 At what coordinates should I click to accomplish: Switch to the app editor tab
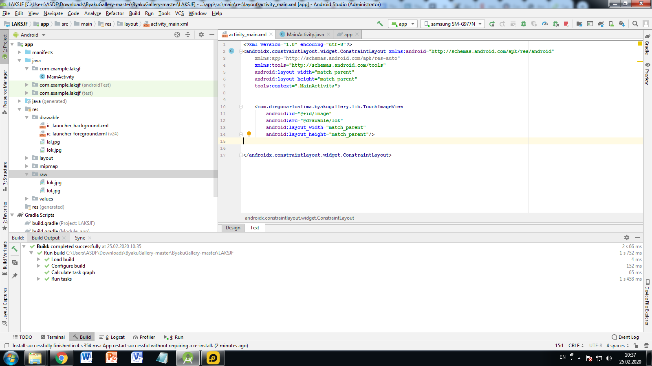click(x=348, y=35)
